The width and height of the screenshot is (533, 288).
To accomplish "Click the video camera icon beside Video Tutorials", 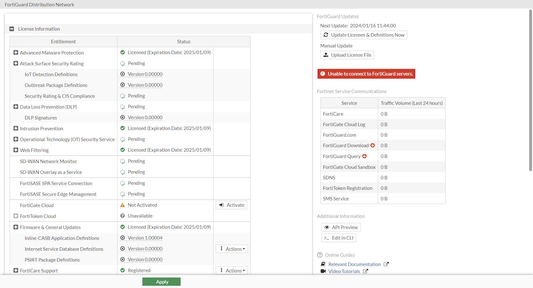I will click(x=323, y=271).
